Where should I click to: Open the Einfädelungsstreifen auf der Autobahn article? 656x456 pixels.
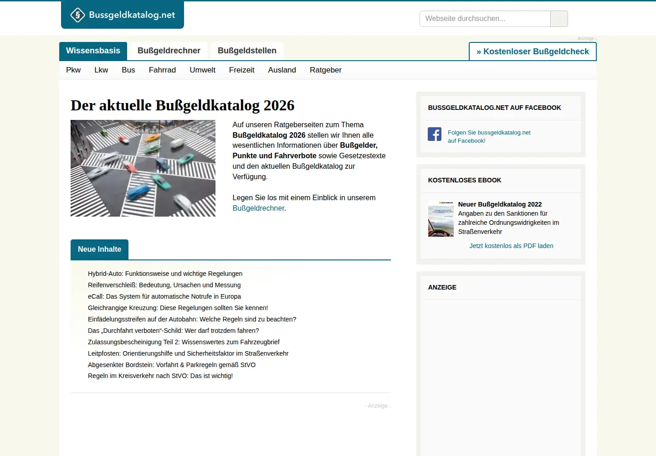(192, 319)
